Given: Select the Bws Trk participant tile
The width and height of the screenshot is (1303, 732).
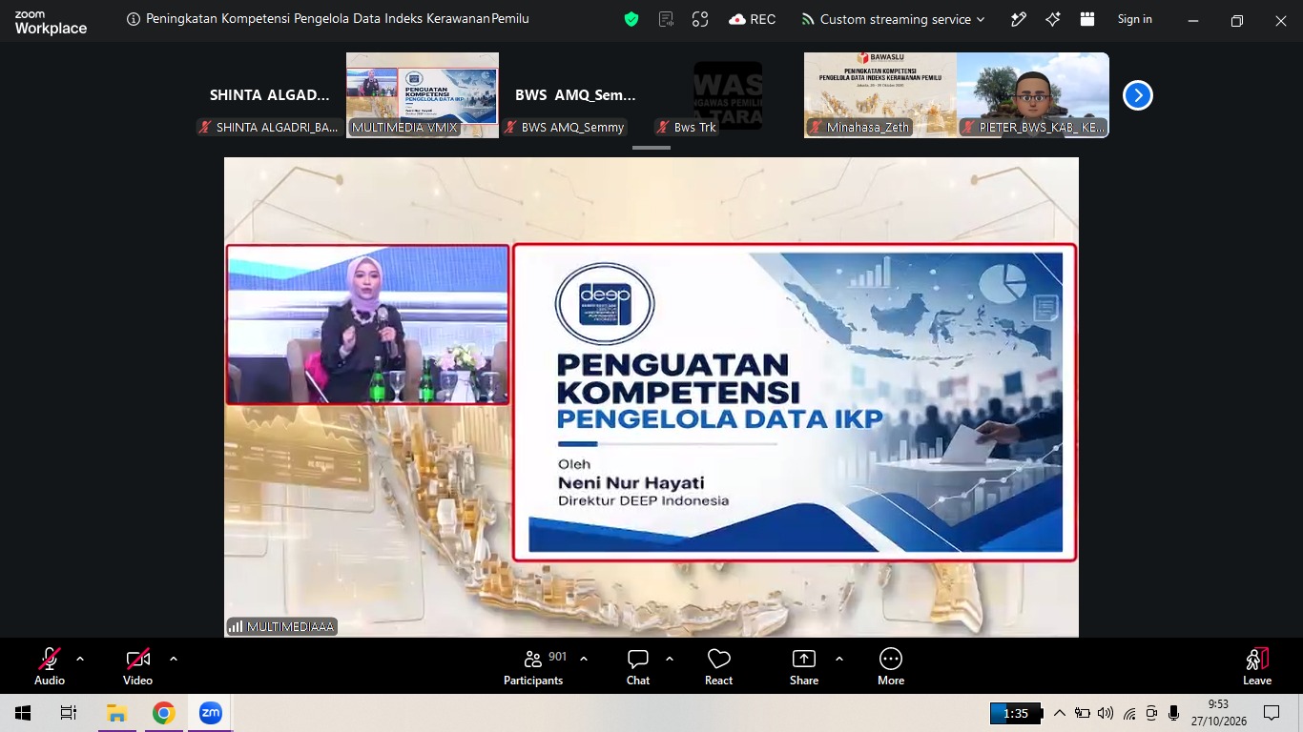Looking at the screenshot, I should click(x=728, y=95).
